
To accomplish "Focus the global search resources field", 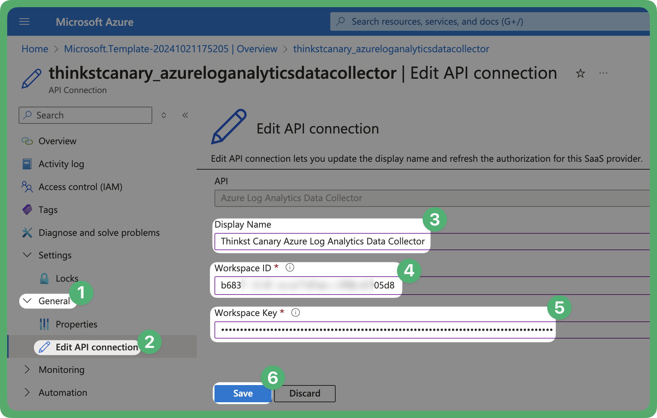I will [x=490, y=21].
